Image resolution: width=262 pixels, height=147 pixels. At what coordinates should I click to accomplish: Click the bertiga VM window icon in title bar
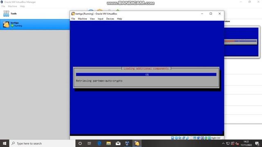click(x=73, y=13)
